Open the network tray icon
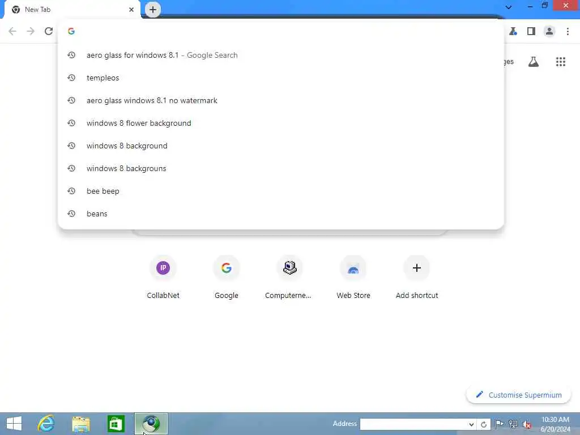580x435 pixels. [x=513, y=424]
